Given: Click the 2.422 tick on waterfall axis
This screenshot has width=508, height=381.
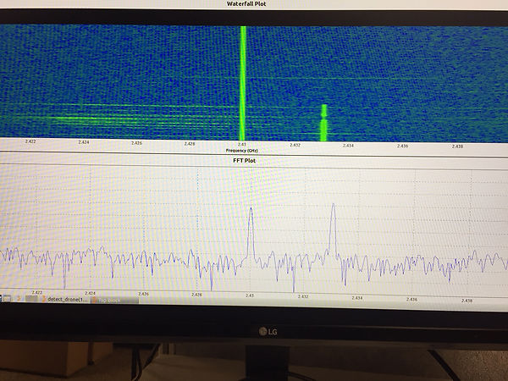Looking at the screenshot, I should pyautogui.click(x=30, y=141).
